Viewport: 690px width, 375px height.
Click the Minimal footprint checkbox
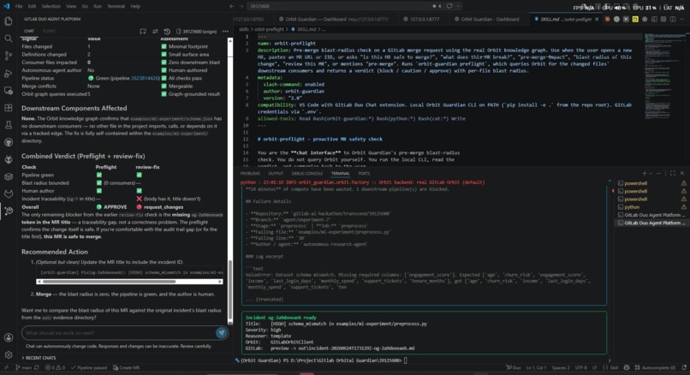pyautogui.click(x=164, y=46)
